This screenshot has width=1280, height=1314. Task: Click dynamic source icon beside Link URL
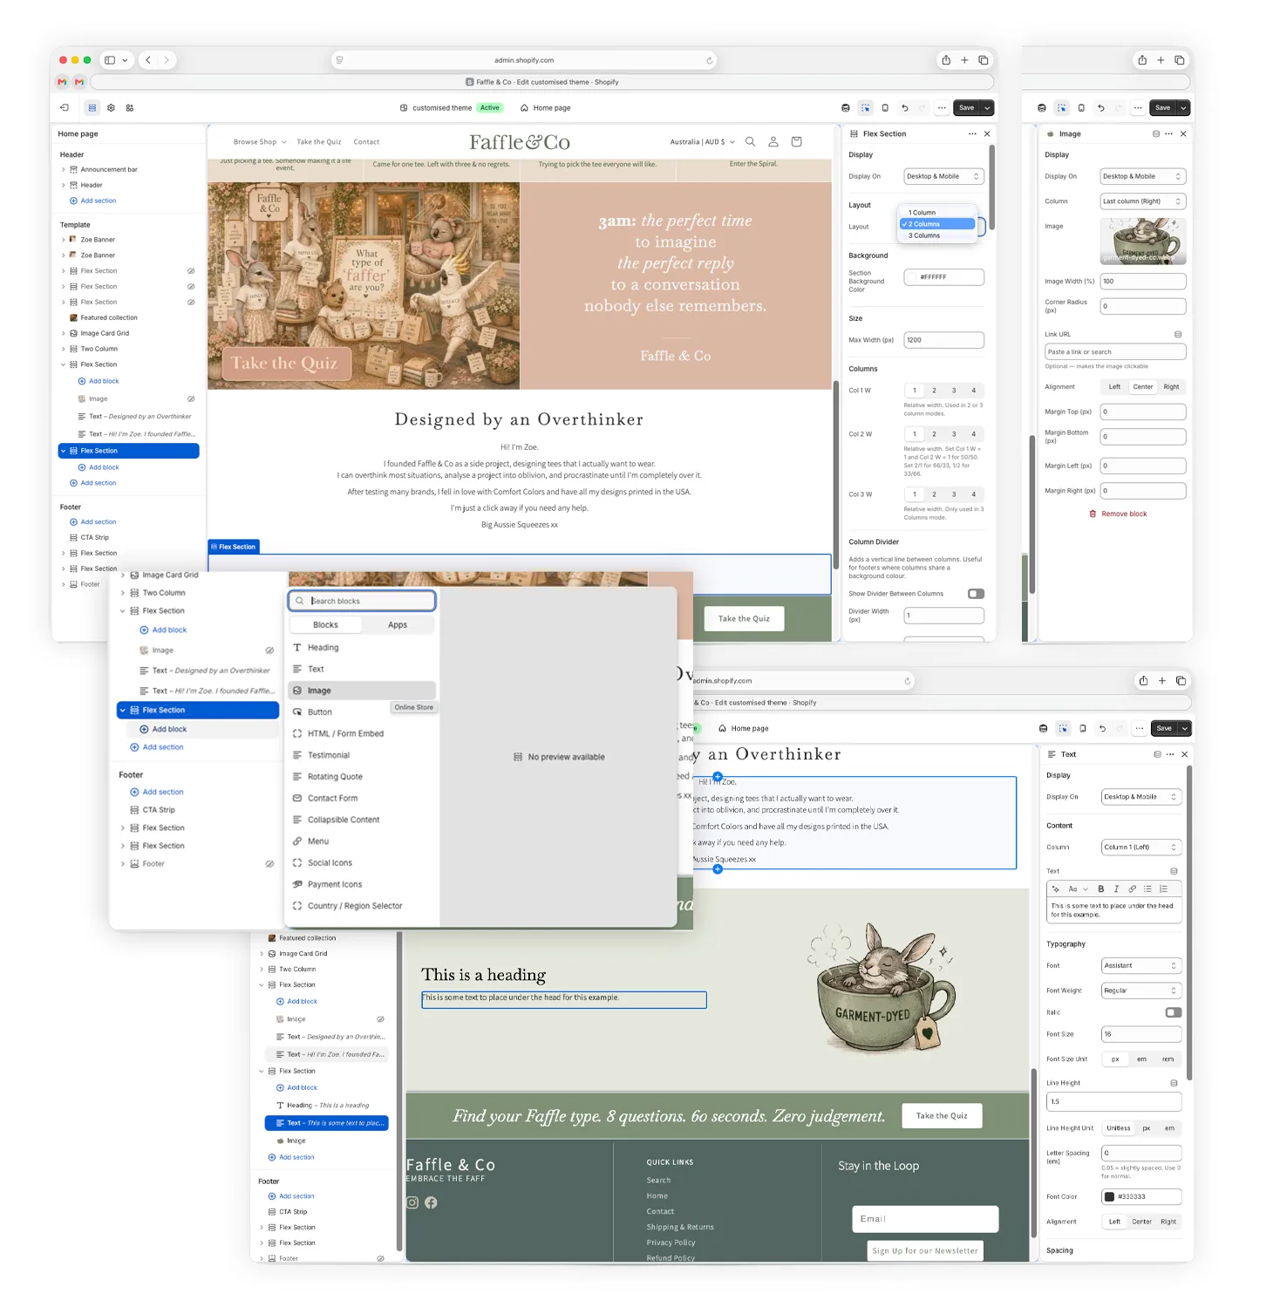point(1178,335)
